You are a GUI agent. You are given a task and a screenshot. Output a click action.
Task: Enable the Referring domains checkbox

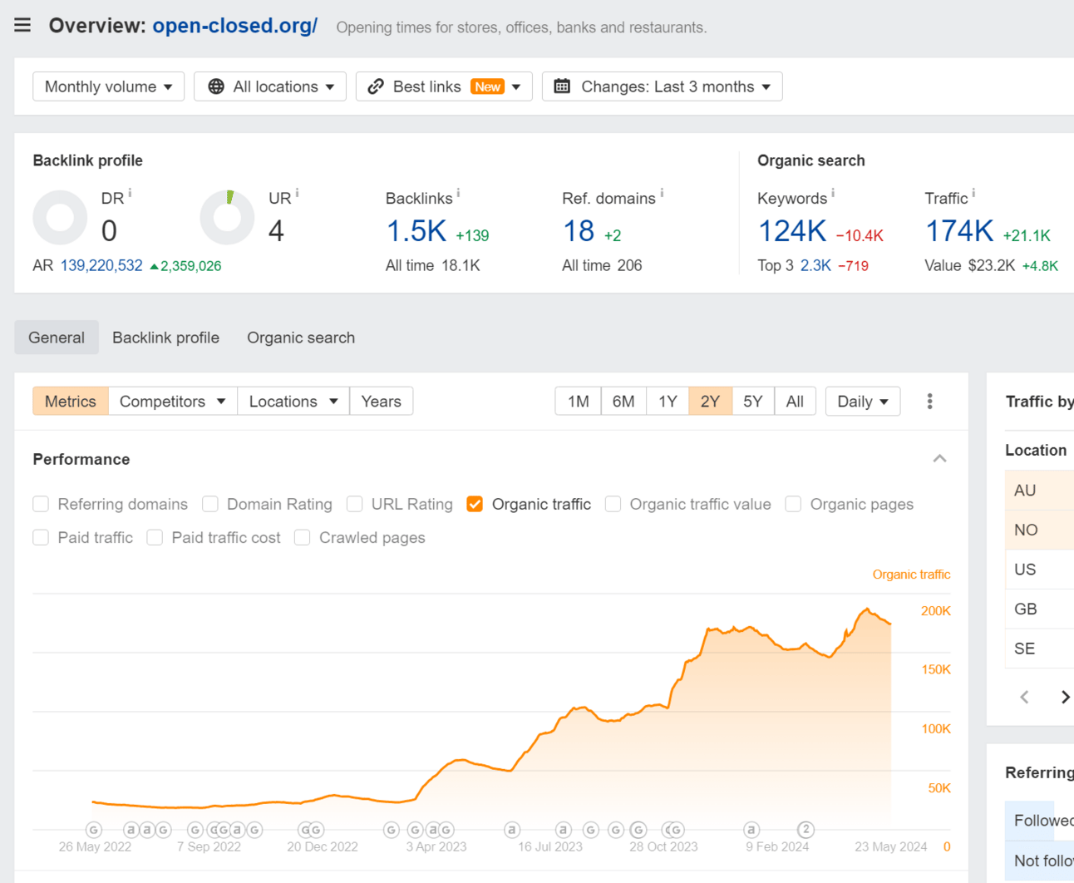pyautogui.click(x=41, y=504)
